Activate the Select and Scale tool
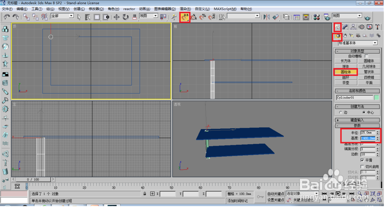The height and width of the screenshot is (210, 390). point(134,17)
